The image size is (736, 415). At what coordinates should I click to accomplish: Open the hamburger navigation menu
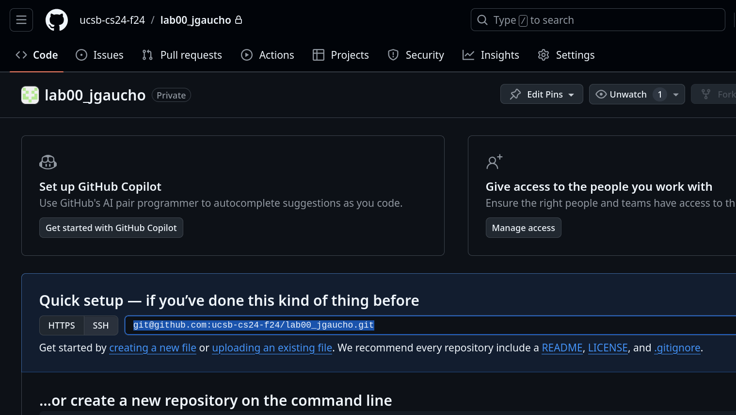[x=21, y=20]
